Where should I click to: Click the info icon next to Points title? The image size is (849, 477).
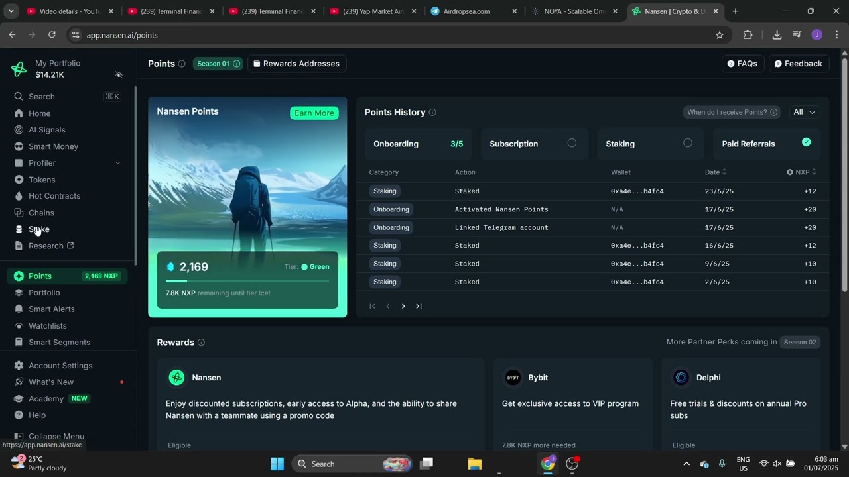182,64
